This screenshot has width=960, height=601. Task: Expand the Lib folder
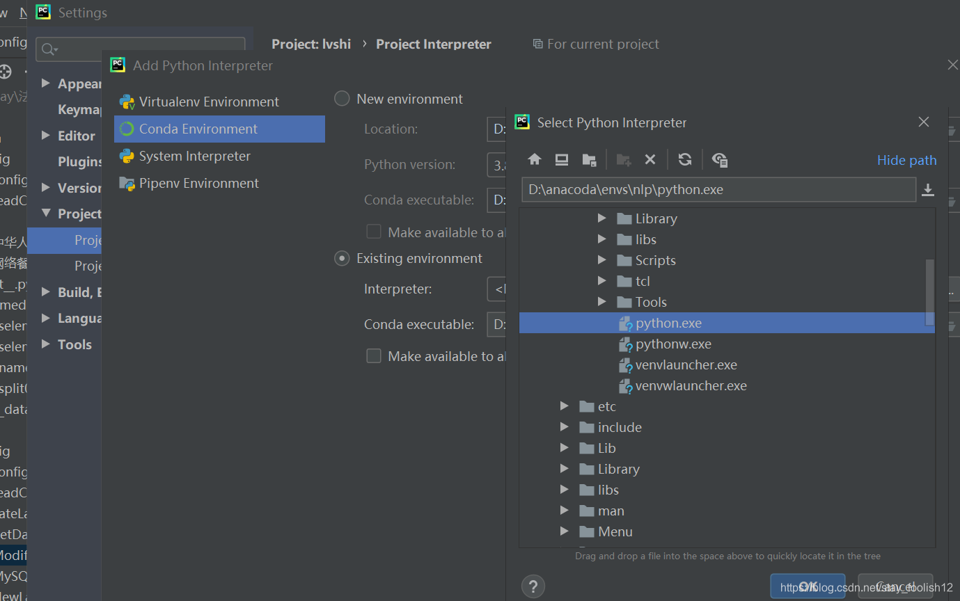point(565,448)
